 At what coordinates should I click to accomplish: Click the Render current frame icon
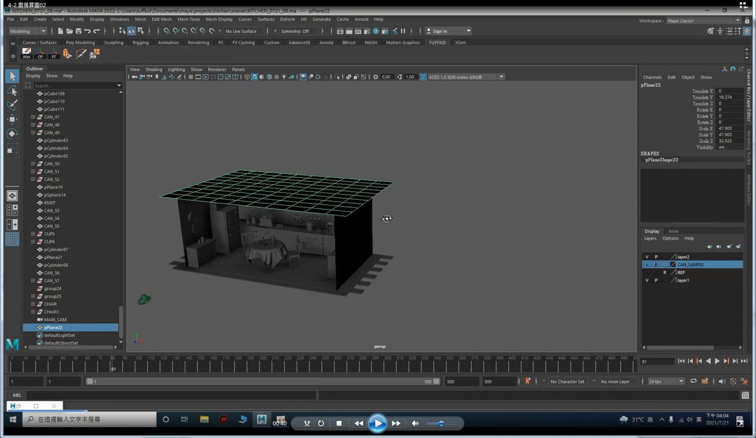349,31
